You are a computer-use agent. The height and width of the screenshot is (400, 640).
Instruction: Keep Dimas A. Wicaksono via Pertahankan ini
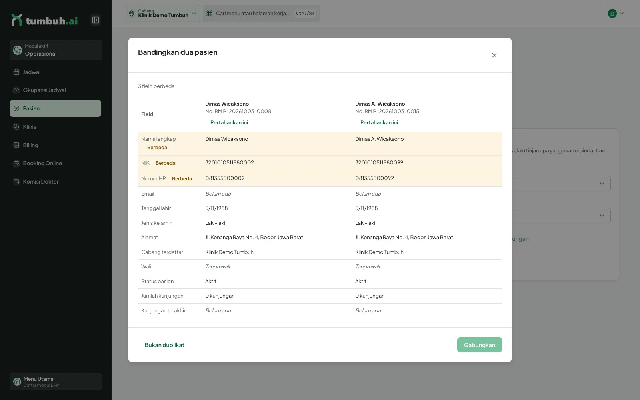(379, 123)
